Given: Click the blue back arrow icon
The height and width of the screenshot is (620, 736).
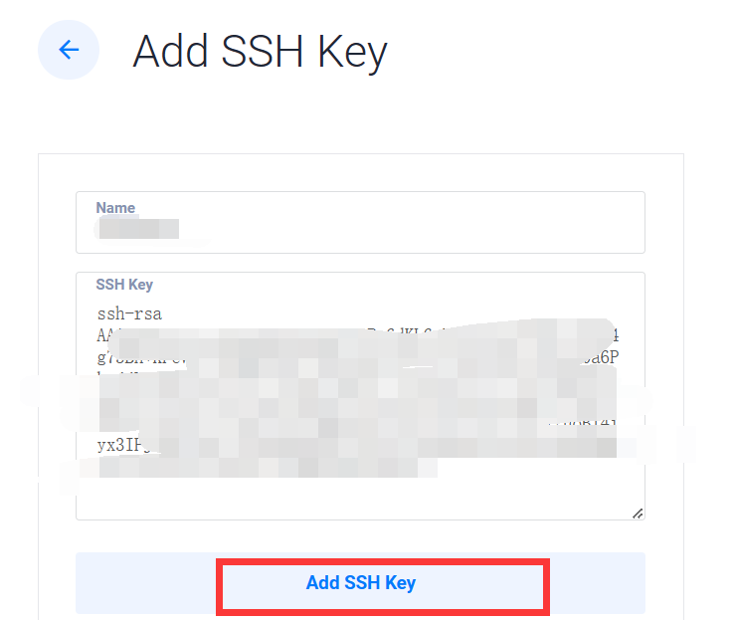Looking at the screenshot, I should point(69,49).
